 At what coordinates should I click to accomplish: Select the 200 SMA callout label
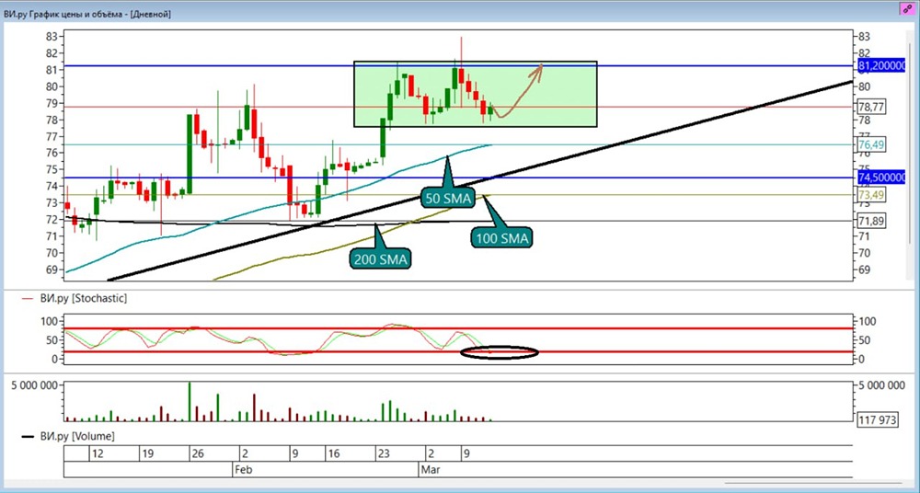[380, 258]
